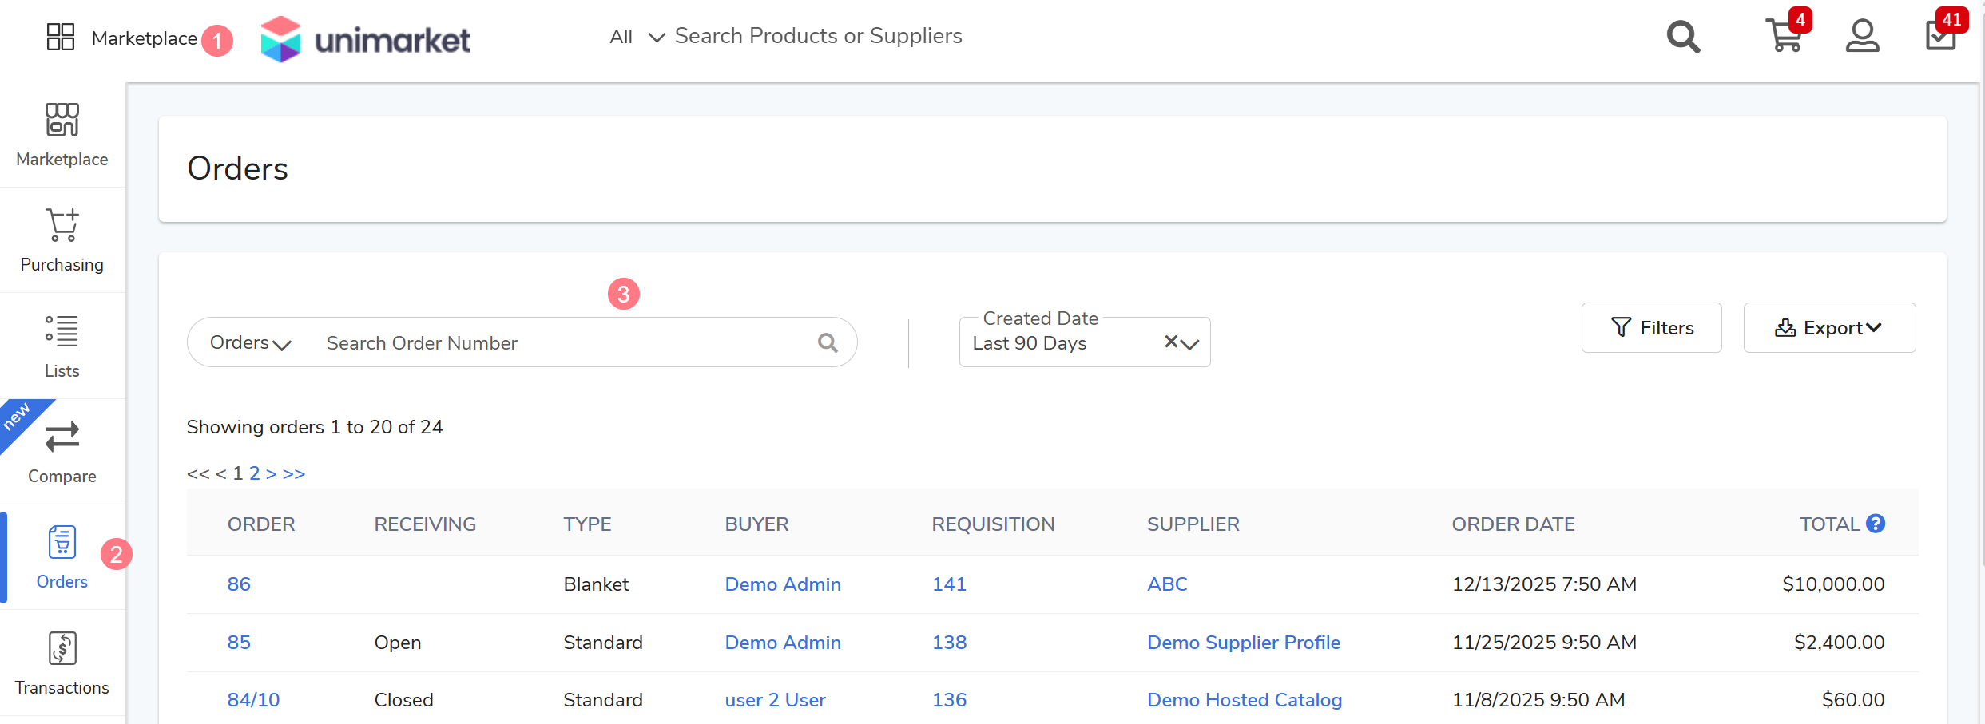This screenshot has width=1985, height=724.
Task: Open Transactions in the sidebar
Action: pyautogui.click(x=62, y=663)
